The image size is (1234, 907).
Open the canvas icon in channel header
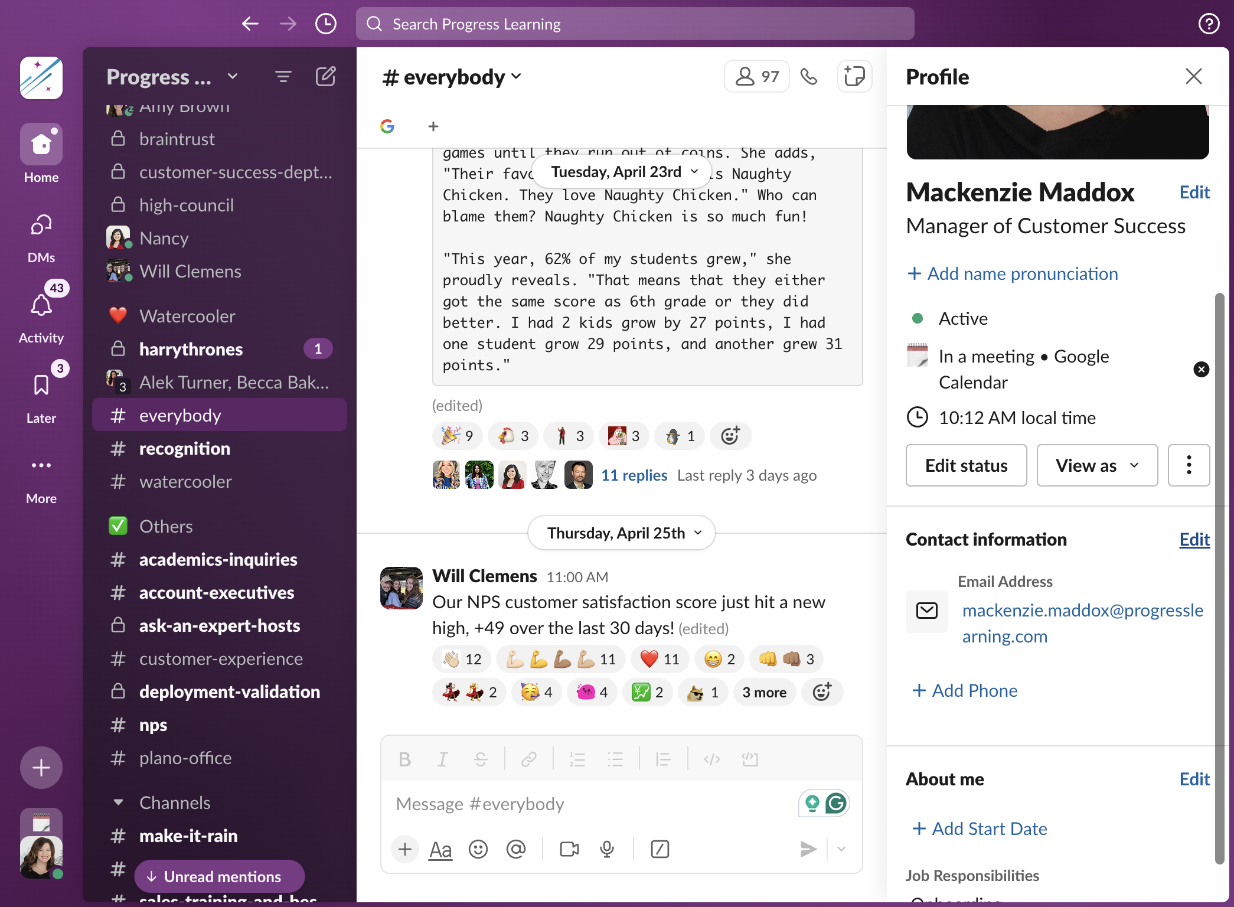[854, 76]
